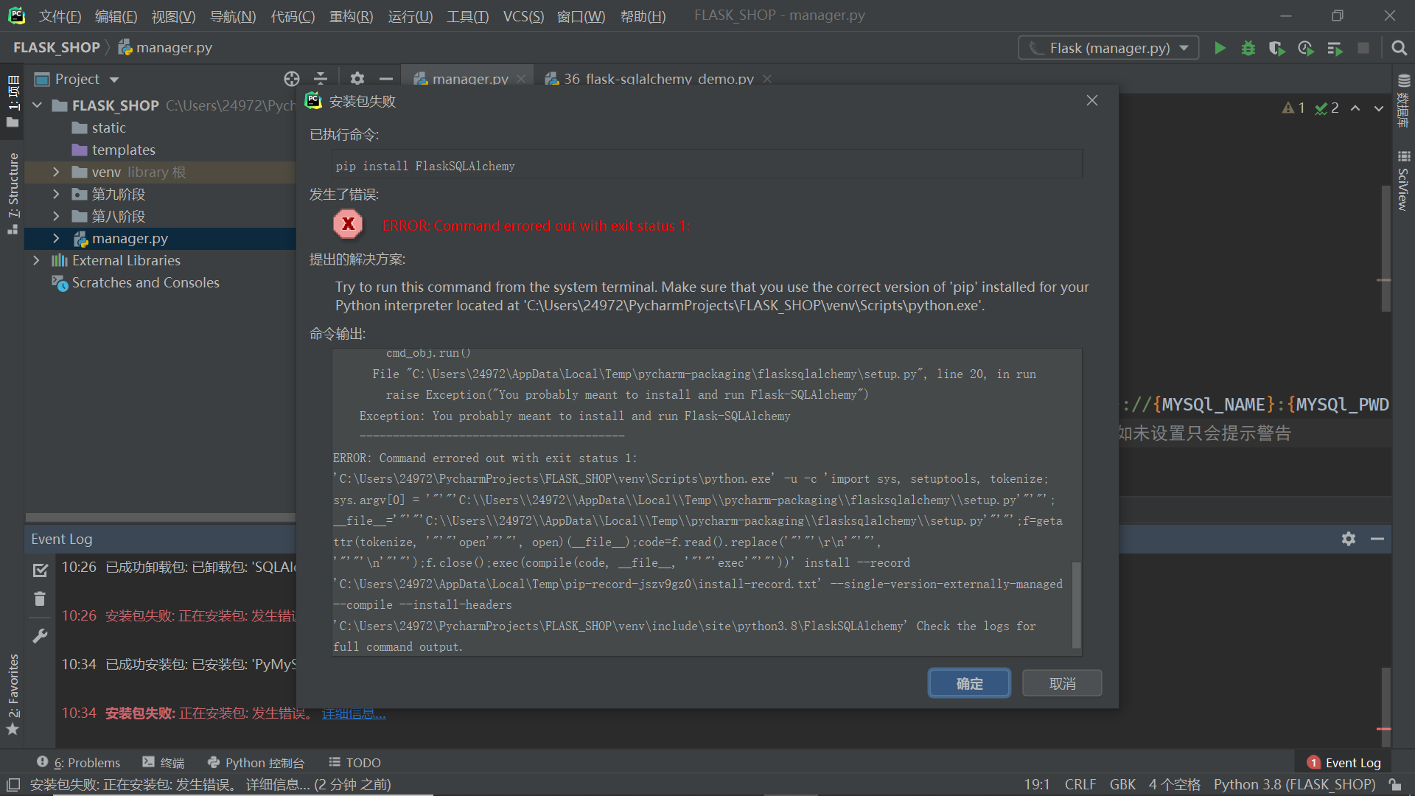Locate the current file with the crosshair icon
The height and width of the screenshot is (796, 1415).
292,79
